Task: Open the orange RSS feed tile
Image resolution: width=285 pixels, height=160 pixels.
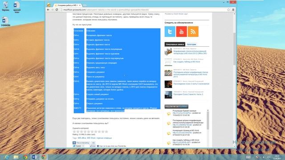Action: click(x=193, y=32)
